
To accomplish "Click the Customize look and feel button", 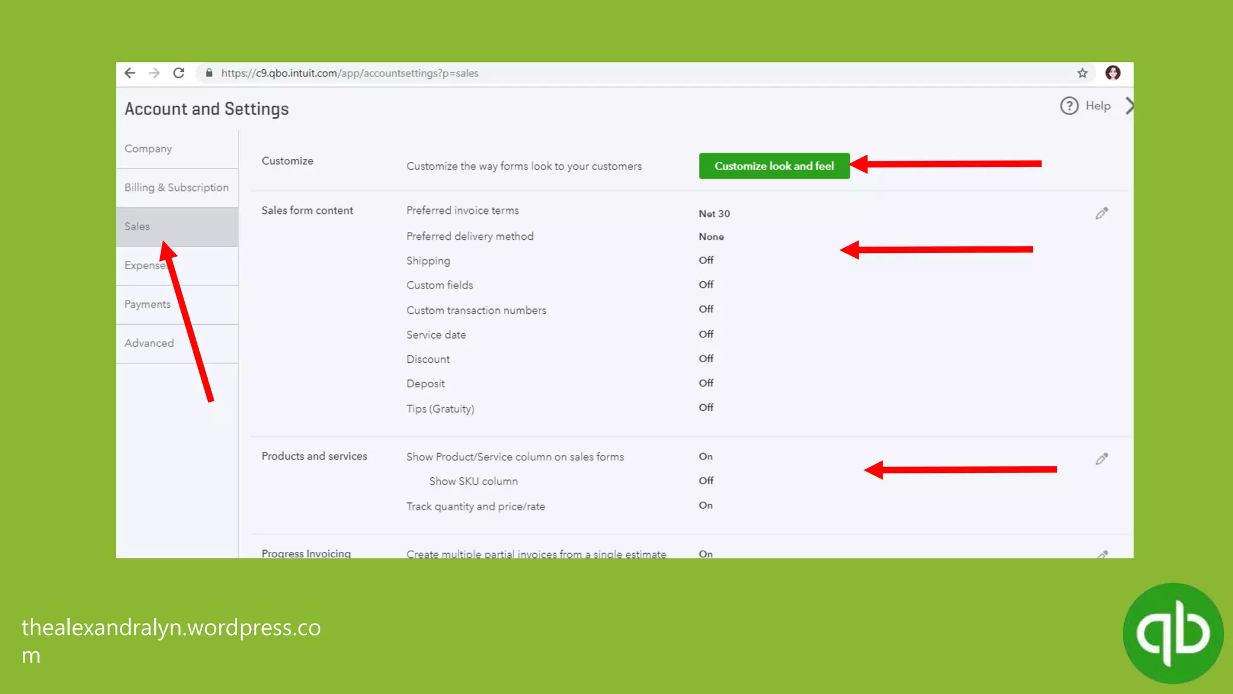I will pos(774,166).
